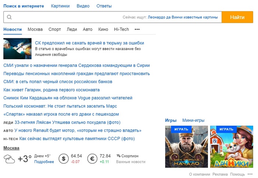Click the cloudy weather icon

pyautogui.click(x=9, y=159)
